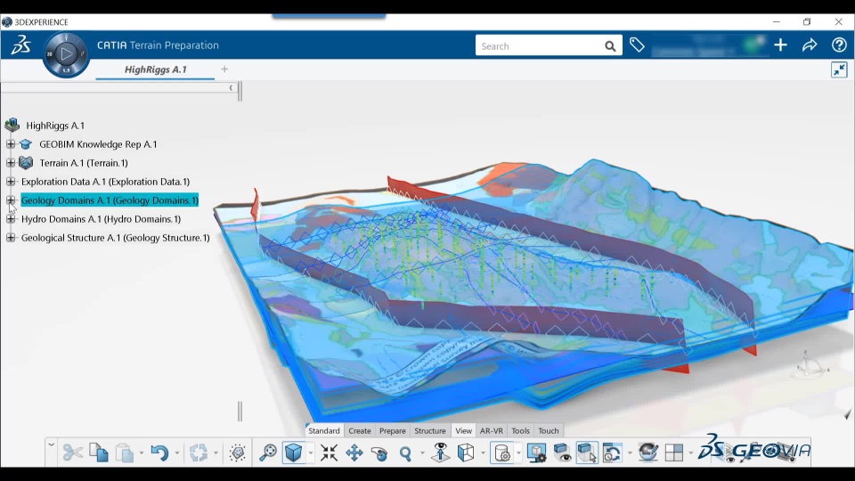Click the Undo arrow icon
Screen dimensions: 855x481
click(159, 452)
